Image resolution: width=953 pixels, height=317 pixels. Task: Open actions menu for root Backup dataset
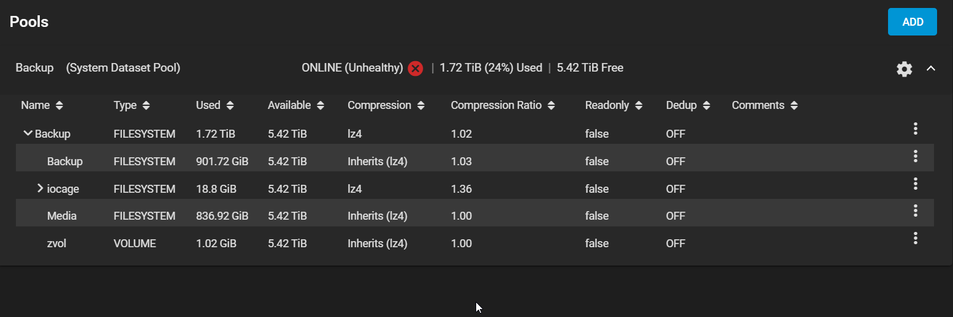coord(915,129)
